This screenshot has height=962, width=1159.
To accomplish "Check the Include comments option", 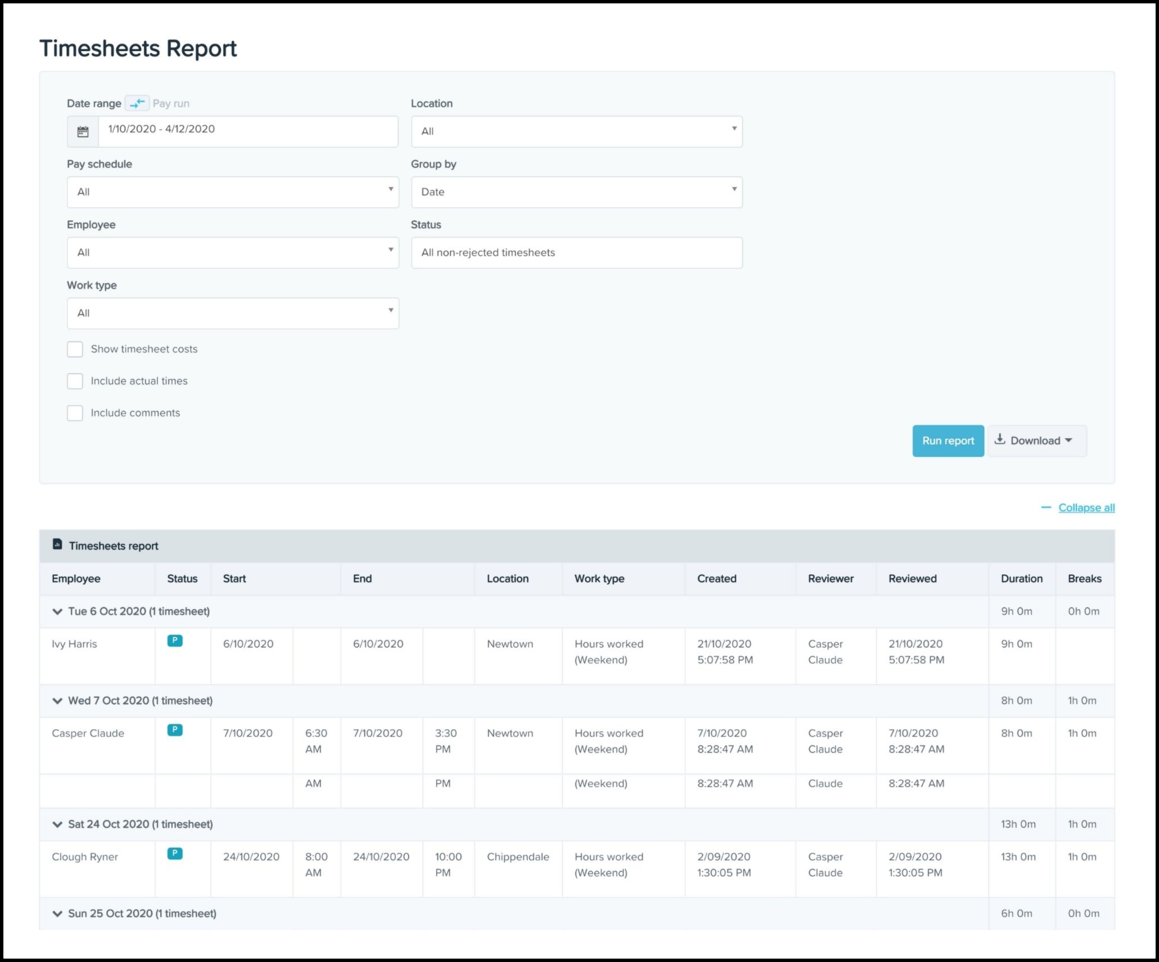I will pyautogui.click(x=75, y=413).
